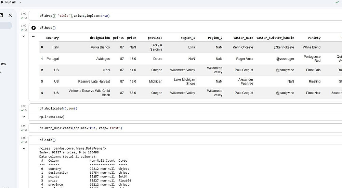Open sidebar panel in new tab icon
The height and width of the screenshot is (188, 342).
(1, 15)
